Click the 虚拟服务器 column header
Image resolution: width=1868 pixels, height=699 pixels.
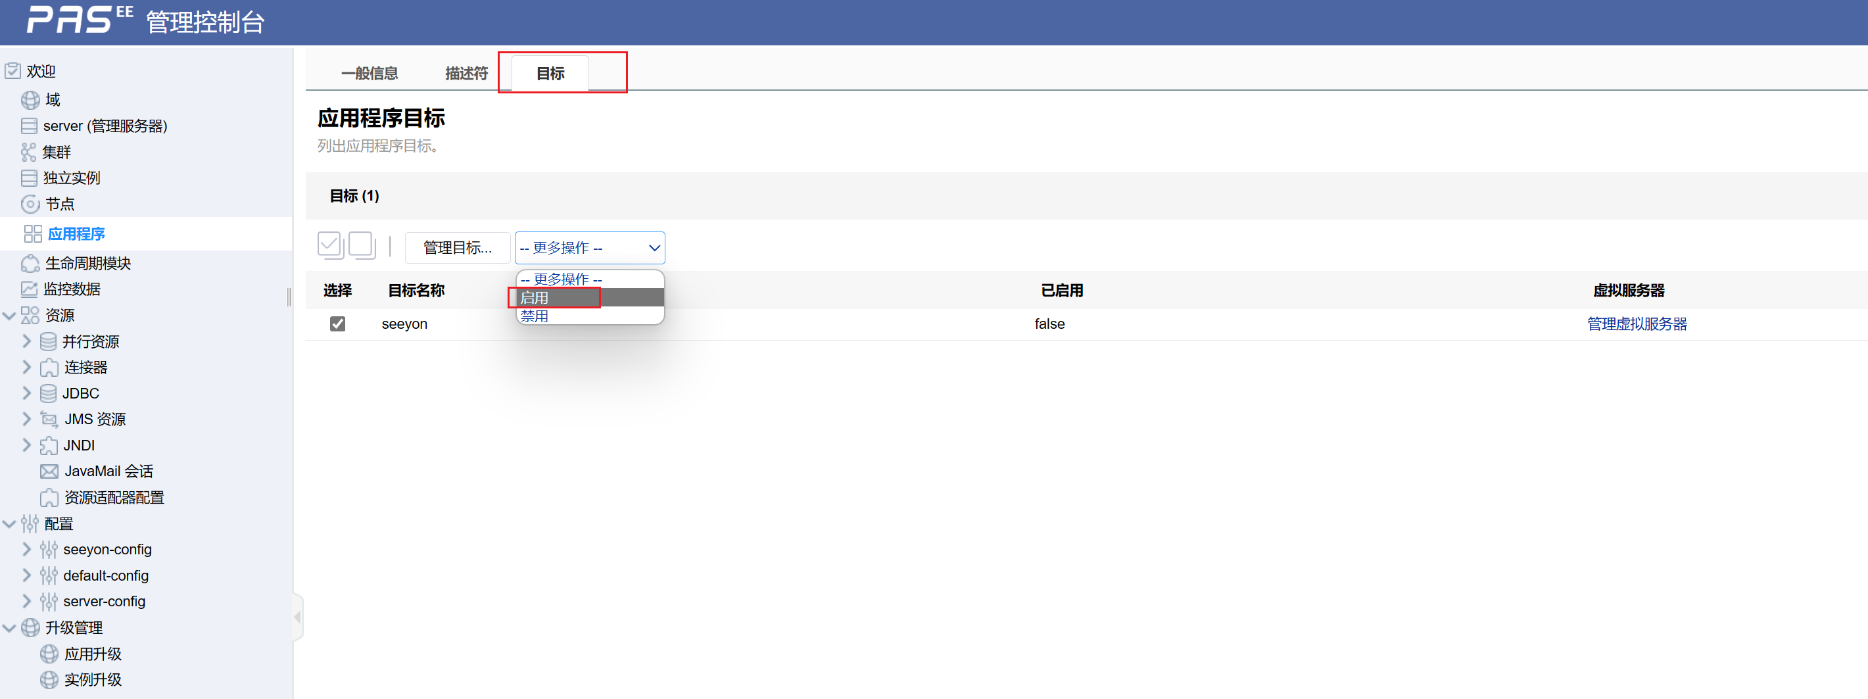[x=1629, y=291]
